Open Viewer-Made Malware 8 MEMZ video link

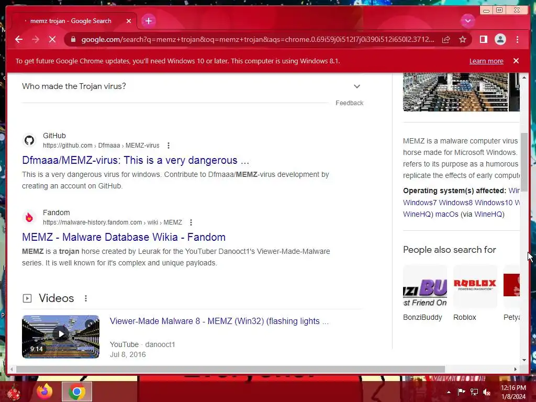pyautogui.click(x=219, y=321)
